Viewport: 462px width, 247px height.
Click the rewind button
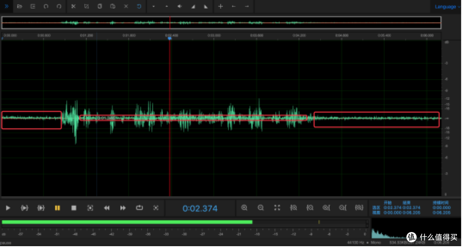[x=107, y=208]
